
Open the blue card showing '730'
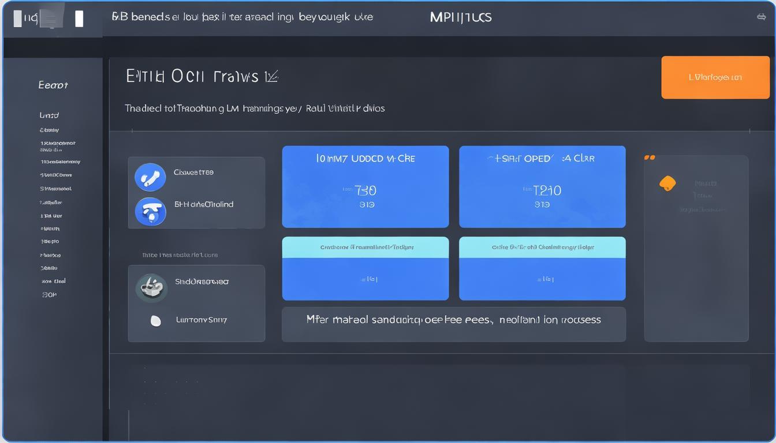click(365, 187)
